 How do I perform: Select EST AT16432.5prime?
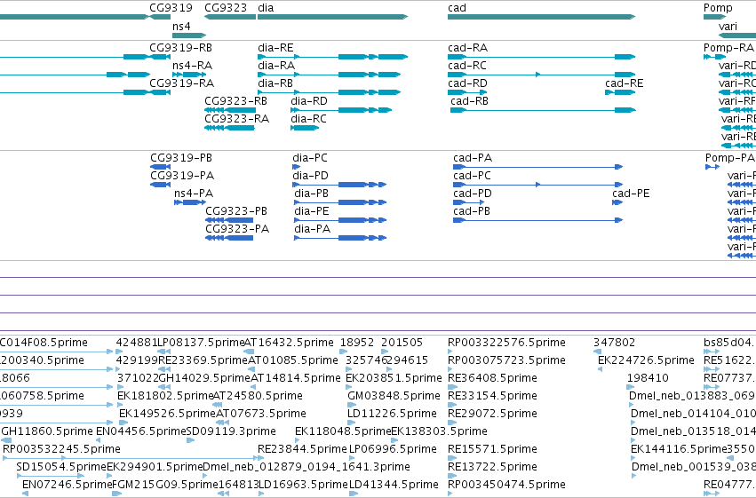(289, 343)
